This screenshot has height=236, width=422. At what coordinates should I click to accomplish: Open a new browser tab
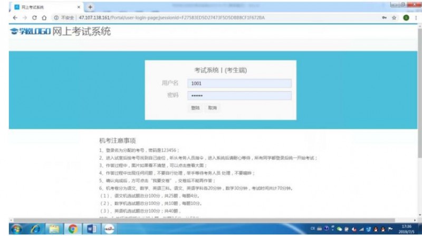[x=90, y=7]
